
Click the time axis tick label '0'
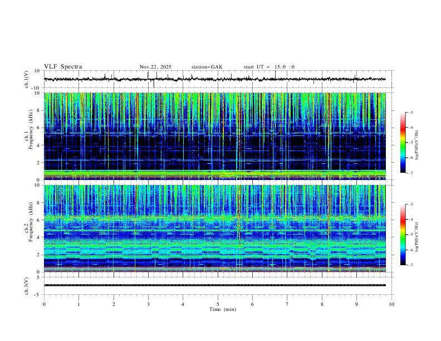click(x=44, y=304)
